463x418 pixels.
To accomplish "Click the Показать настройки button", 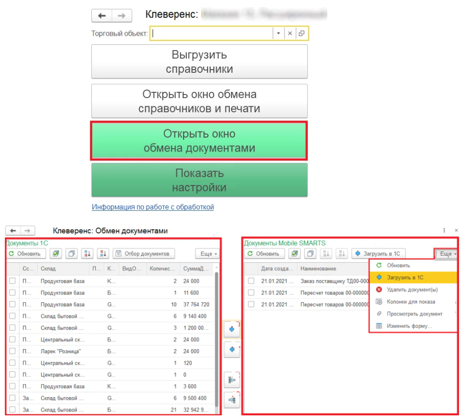I will pyautogui.click(x=199, y=180).
